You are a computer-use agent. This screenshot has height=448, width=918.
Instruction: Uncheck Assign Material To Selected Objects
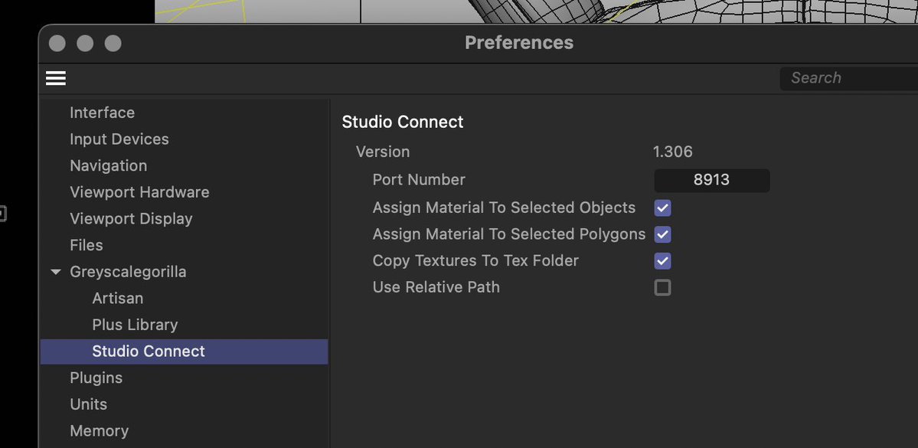tap(663, 208)
